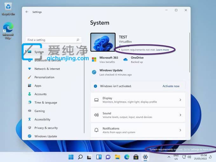Click the Microsoft 365 logo icon

click(x=94, y=59)
